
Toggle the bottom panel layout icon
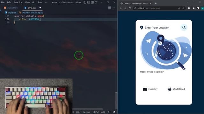(x=89, y=2)
